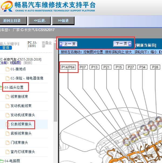This screenshot has width=162, height=163.
Task: Select 线束接线束 item
Action: [19, 97]
